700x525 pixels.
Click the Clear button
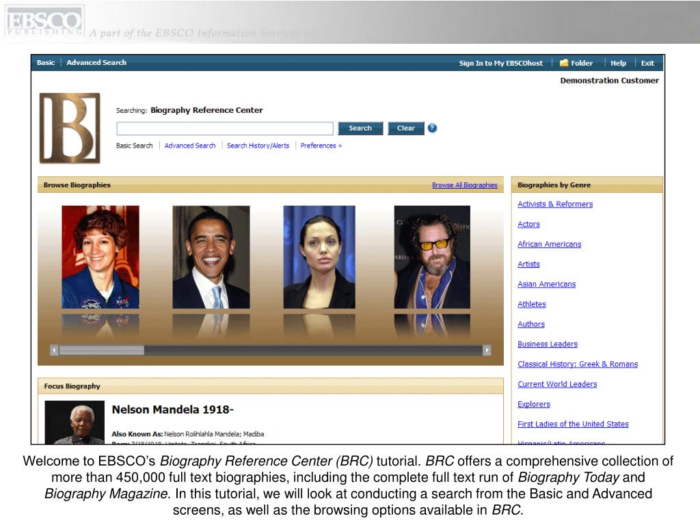pos(406,128)
